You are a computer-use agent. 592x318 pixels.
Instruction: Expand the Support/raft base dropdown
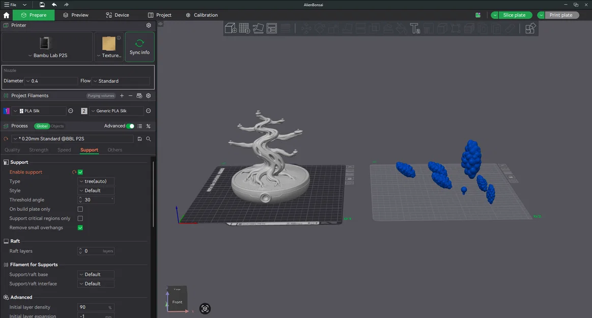click(96, 274)
